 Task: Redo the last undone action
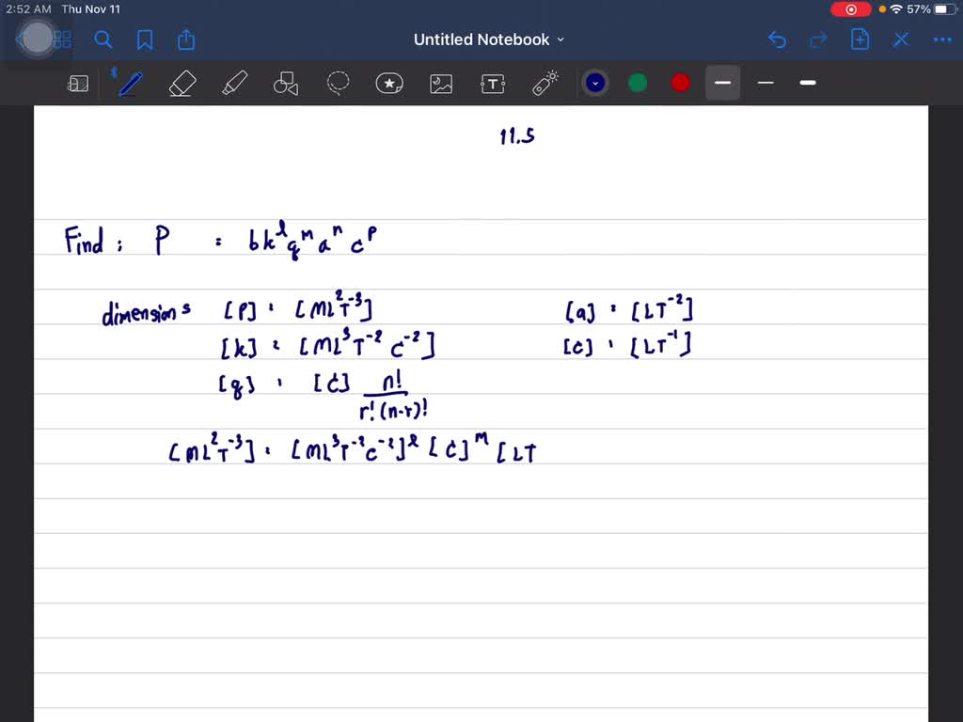coord(816,39)
